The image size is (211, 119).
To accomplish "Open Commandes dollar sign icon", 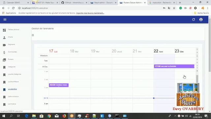I will point(4,53).
